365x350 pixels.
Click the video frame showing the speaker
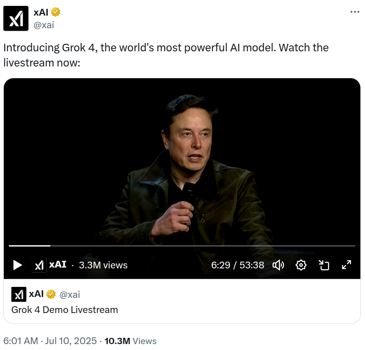coord(182,160)
